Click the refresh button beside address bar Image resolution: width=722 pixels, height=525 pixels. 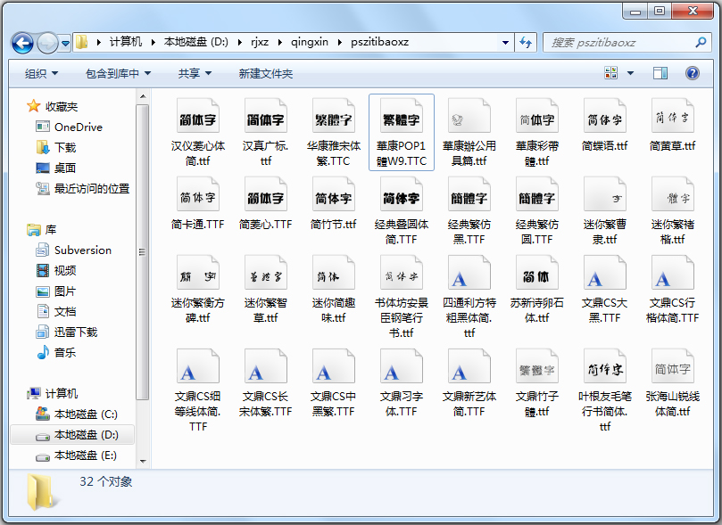click(526, 42)
